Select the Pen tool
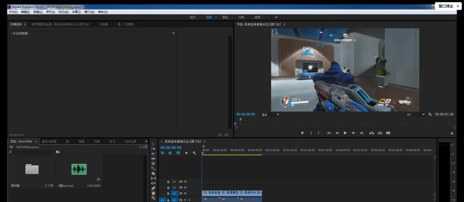Viewport: 464px width, 202px height. [153, 188]
